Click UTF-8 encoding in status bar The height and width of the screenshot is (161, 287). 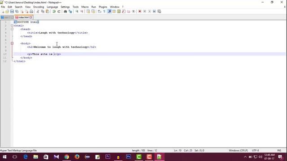coord(255,151)
